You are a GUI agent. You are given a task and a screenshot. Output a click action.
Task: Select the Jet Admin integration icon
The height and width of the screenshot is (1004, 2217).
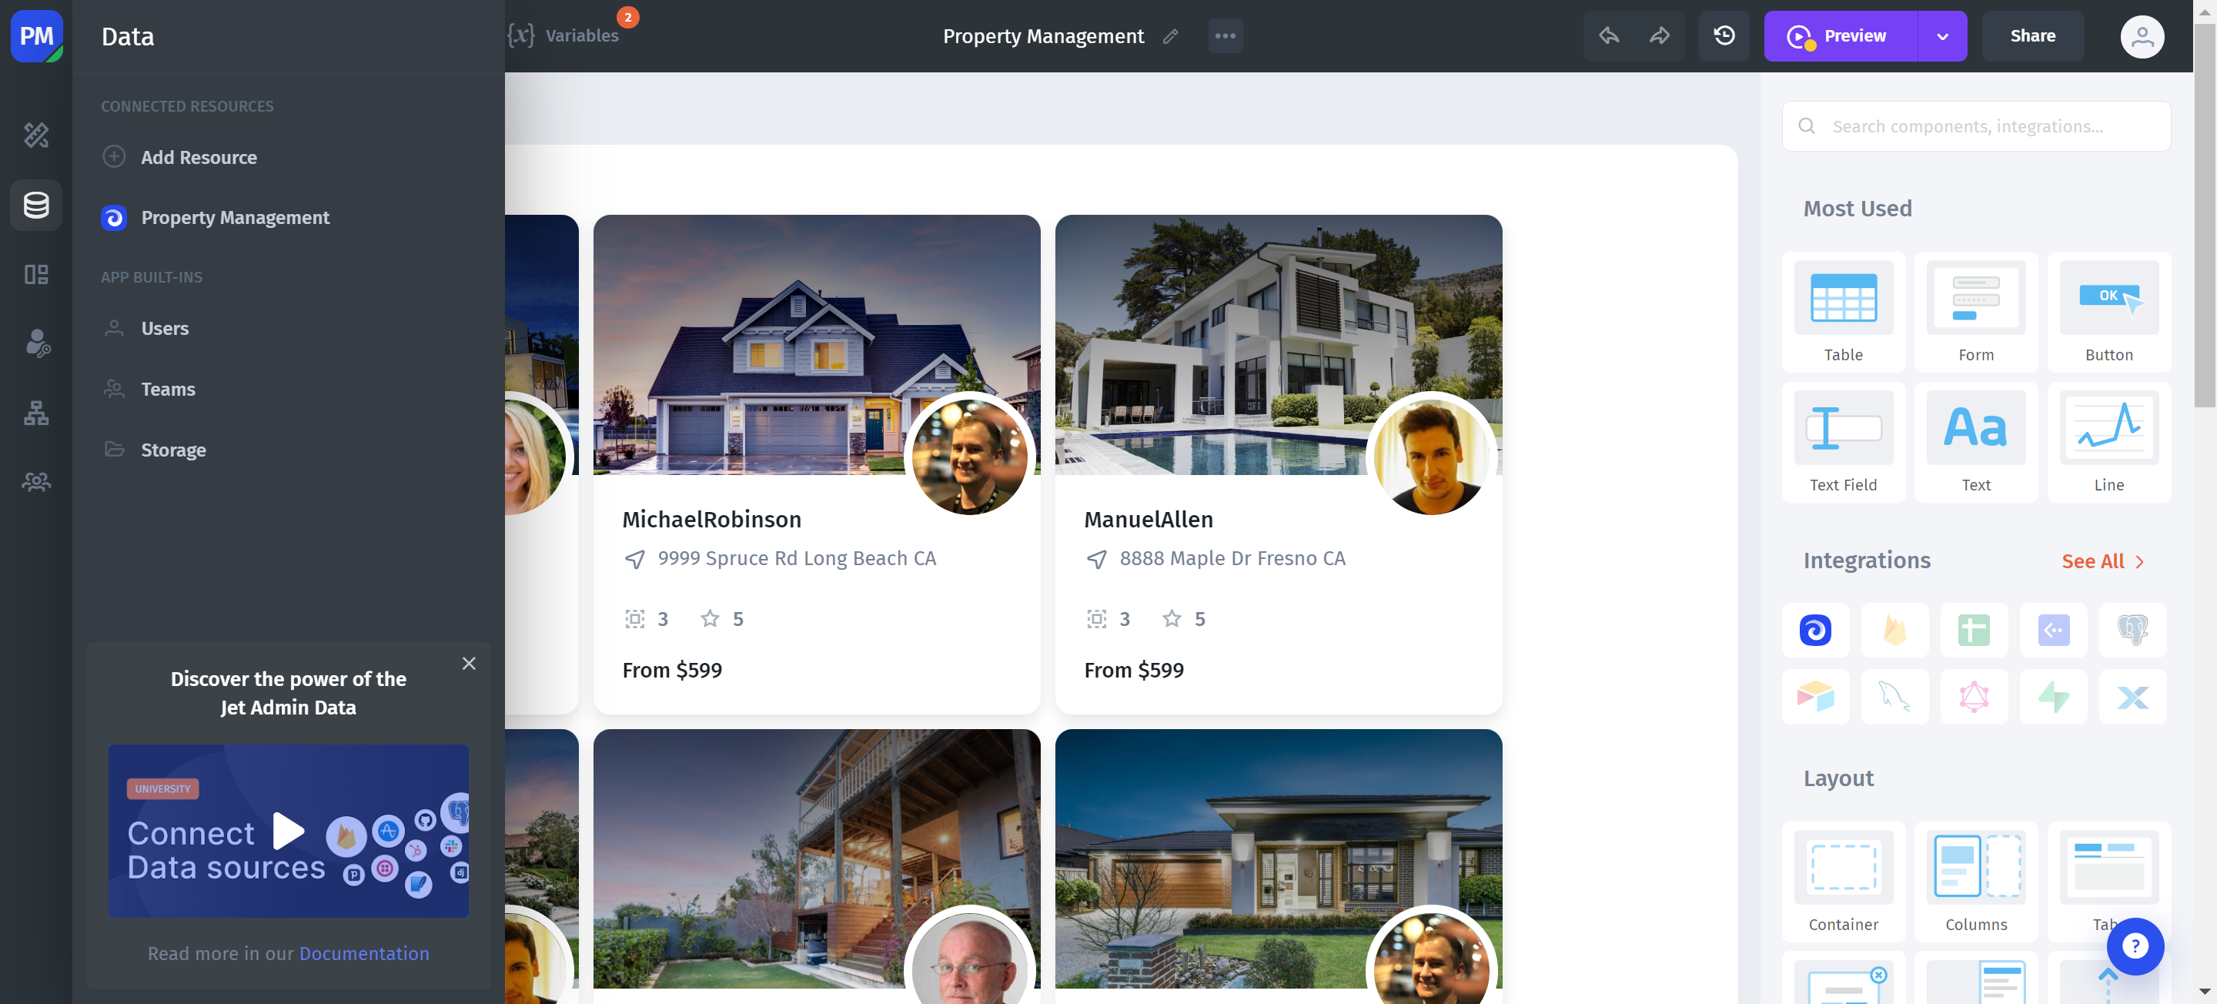(x=1815, y=631)
